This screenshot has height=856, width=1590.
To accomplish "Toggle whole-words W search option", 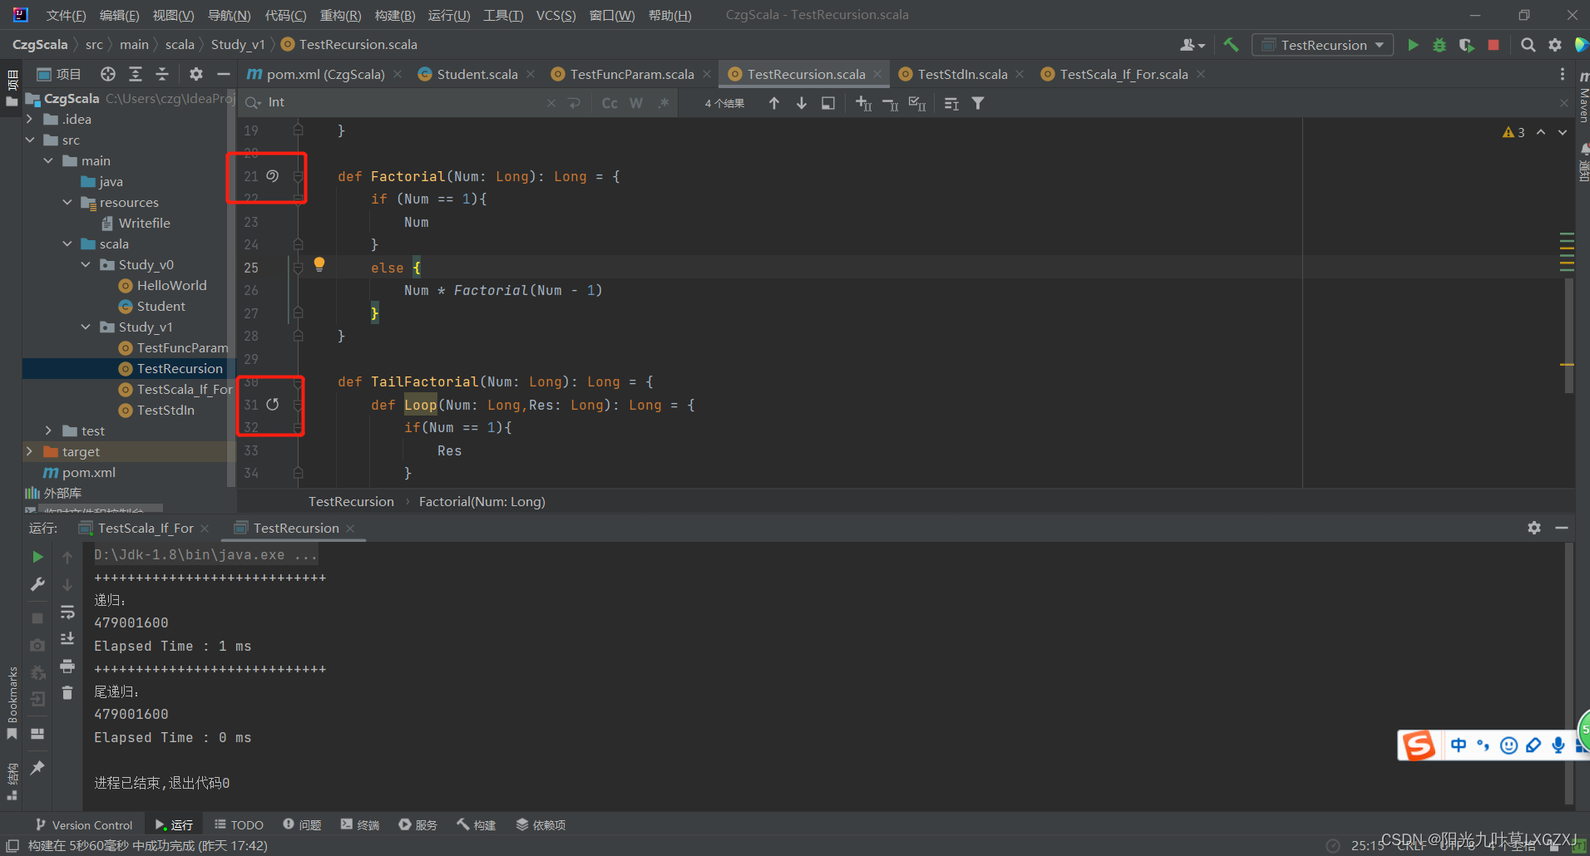I will point(635,102).
